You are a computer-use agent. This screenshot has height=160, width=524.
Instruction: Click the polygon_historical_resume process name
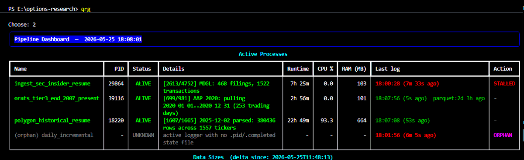pyautogui.click(x=52, y=120)
